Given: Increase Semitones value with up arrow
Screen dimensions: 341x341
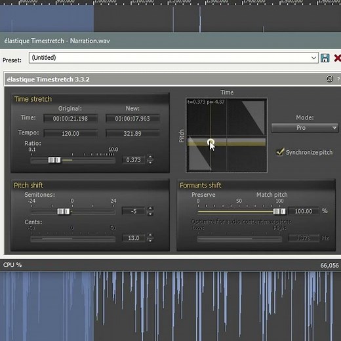Looking at the screenshot, I should [x=150, y=209].
